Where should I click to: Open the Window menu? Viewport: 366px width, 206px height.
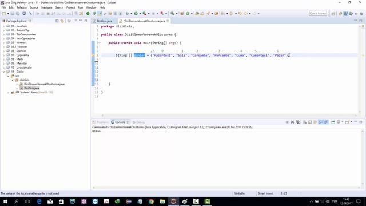91,7
